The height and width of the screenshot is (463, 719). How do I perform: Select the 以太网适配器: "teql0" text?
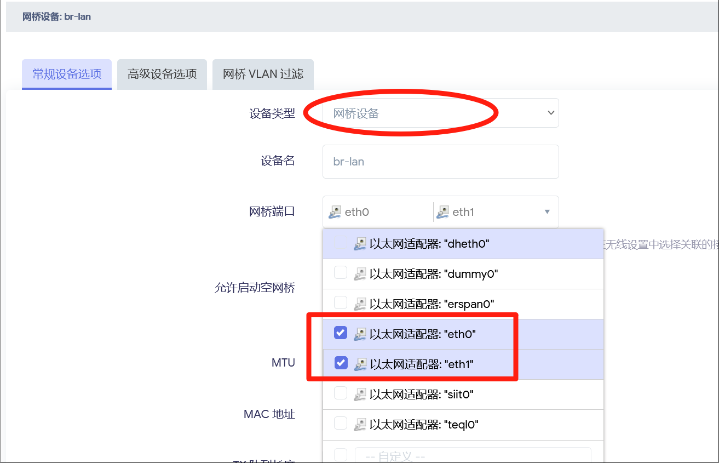coord(424,424)
